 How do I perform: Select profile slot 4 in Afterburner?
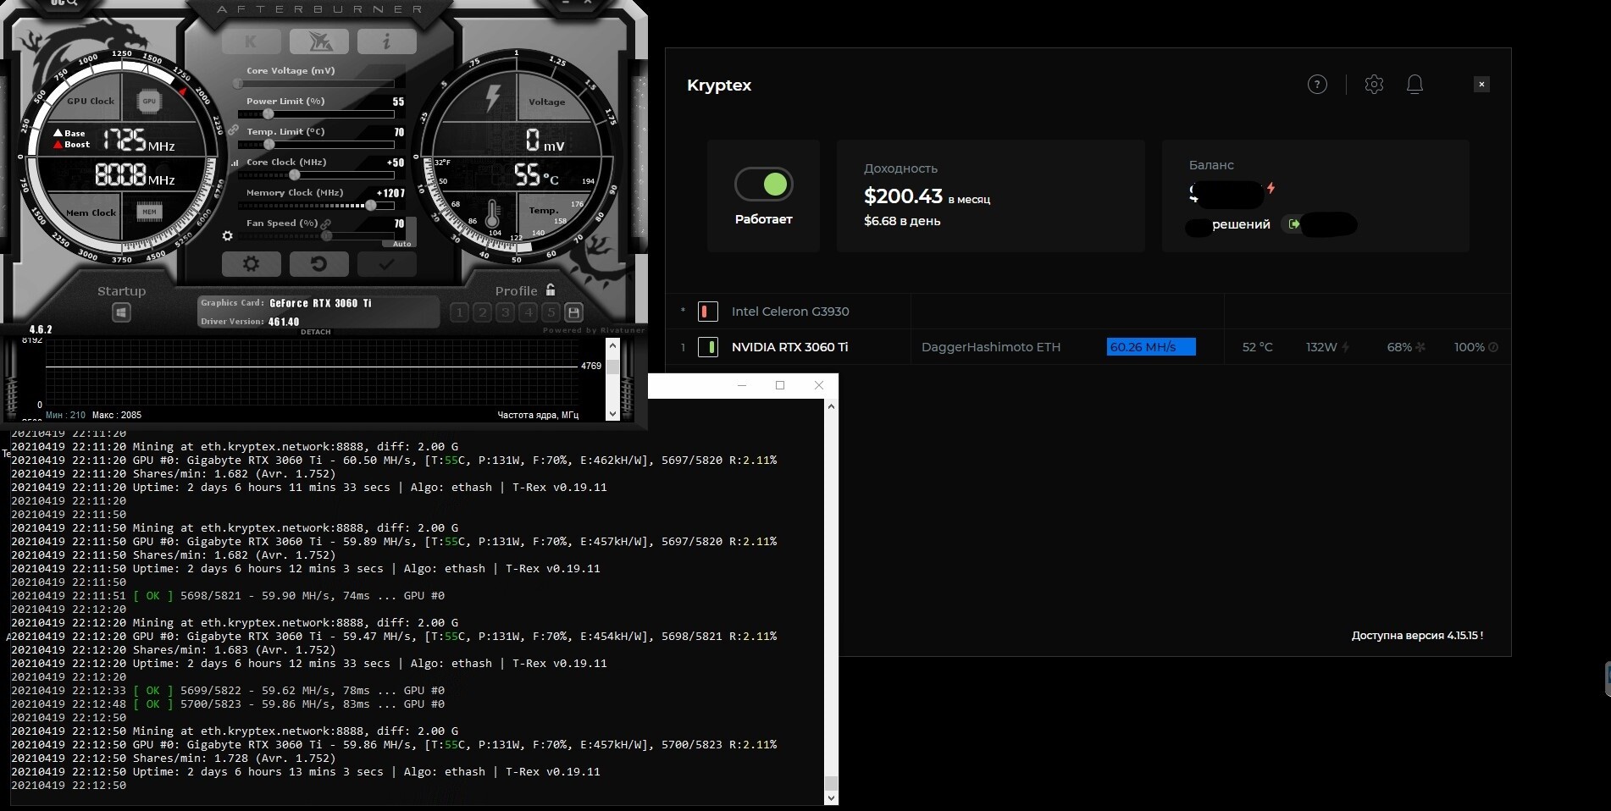[528, 312]
